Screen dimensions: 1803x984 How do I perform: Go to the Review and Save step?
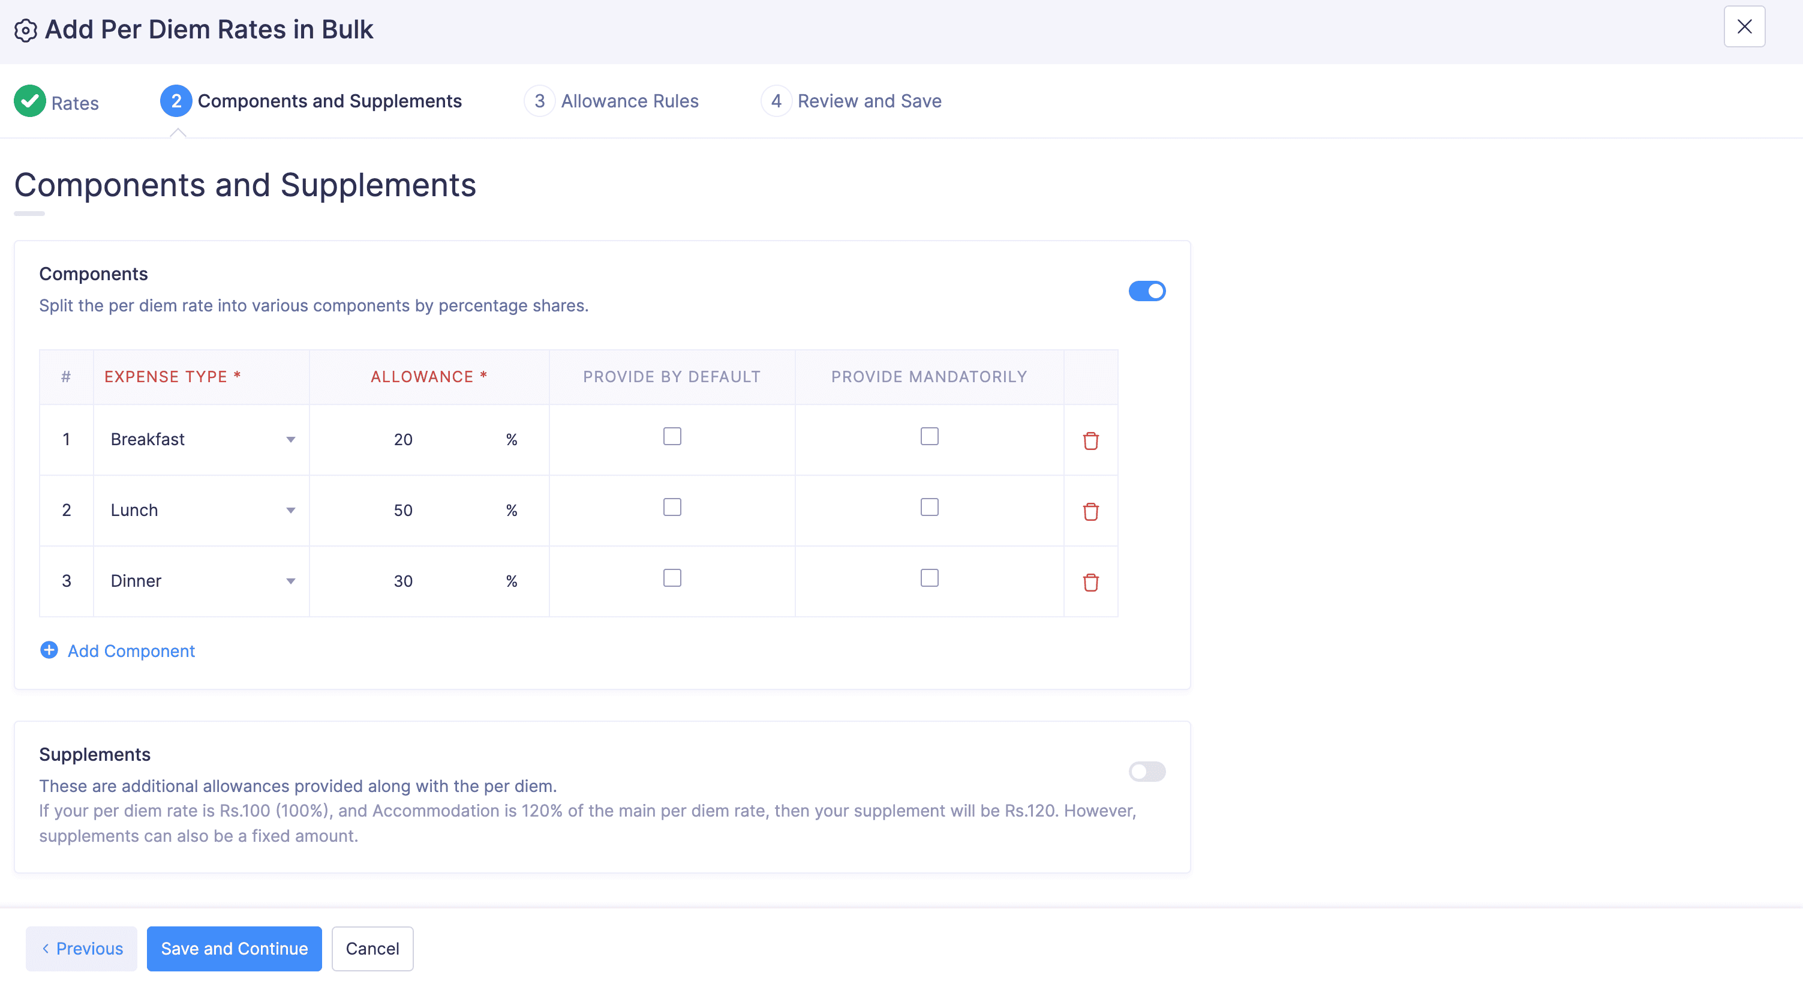(869, 101)
